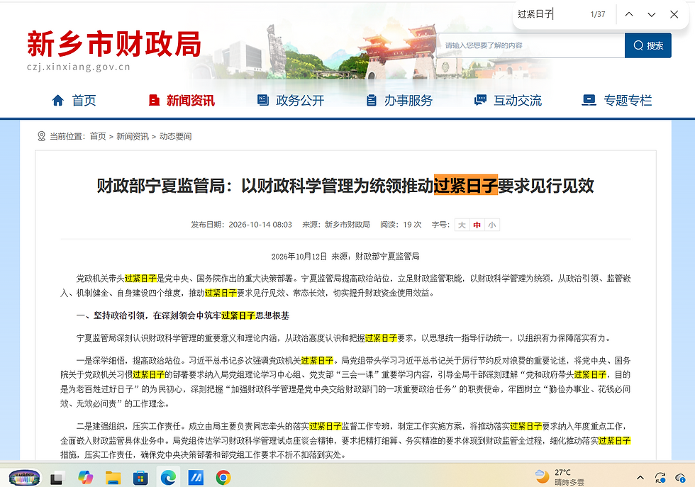Image resolution: width=695 pixels, height=487 pixels.
Task: Click the 1/37 find result counter
Action: 597,14
